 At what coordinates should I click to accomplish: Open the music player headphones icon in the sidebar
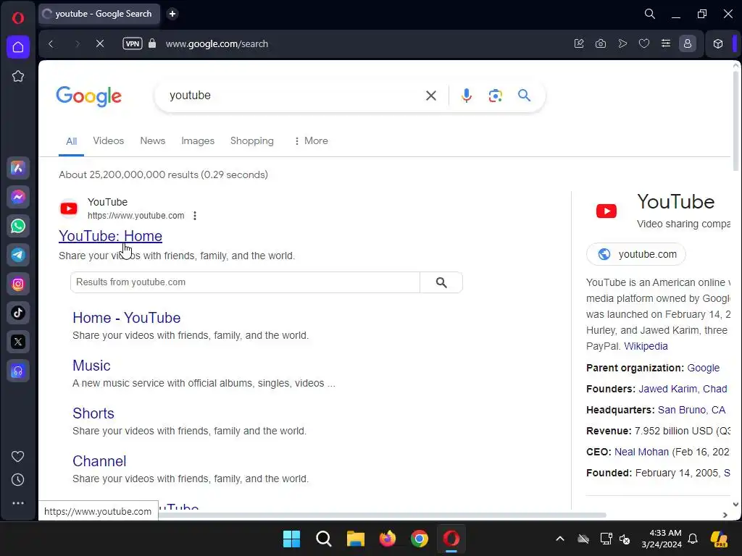click(x=18, y=371)
